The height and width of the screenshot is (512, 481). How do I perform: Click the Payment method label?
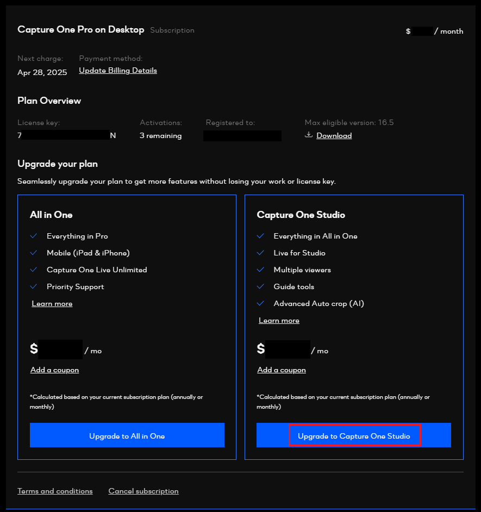[111, 59]
